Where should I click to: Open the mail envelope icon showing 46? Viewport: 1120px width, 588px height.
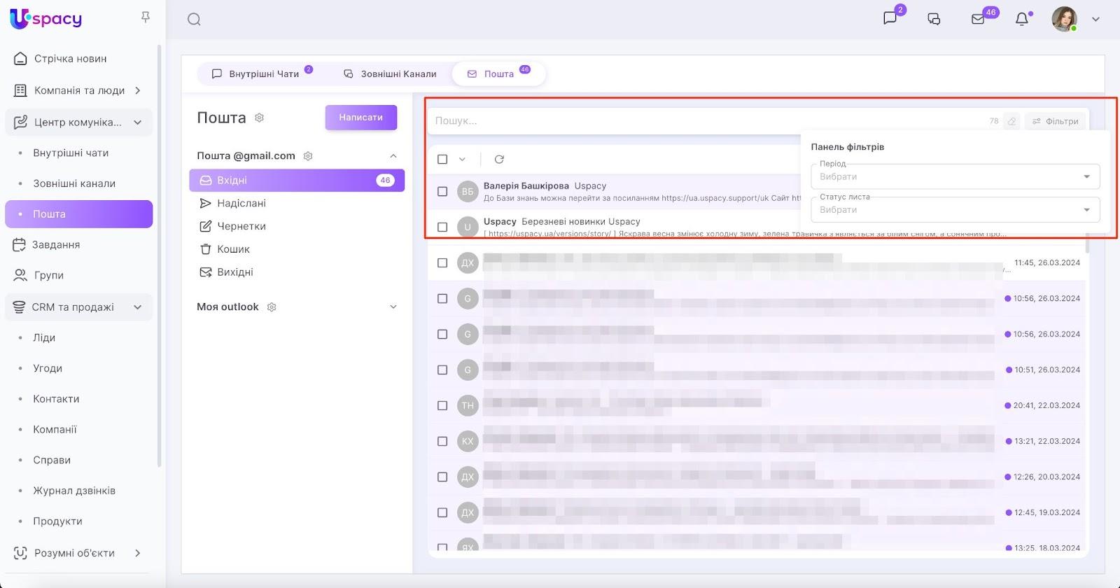click(x=978, y=19)
